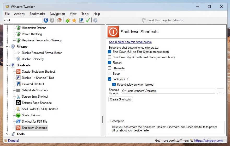Image resolution: width=230 pixels, height=146 pixels.
Task: Collapse the Shortcuts tree category
Action: pos(7,65)
